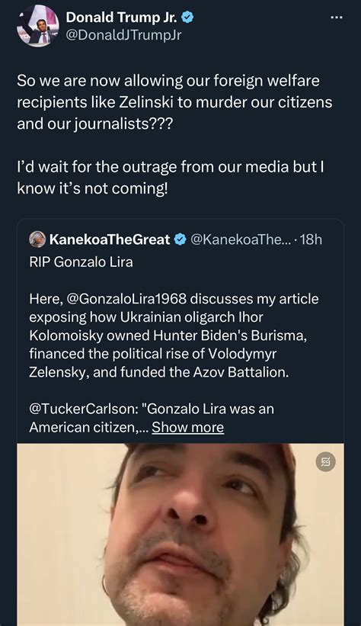Follow the @TuckerCarlson mention
This screenshot has width=361, height=626.
pos(83,409)
